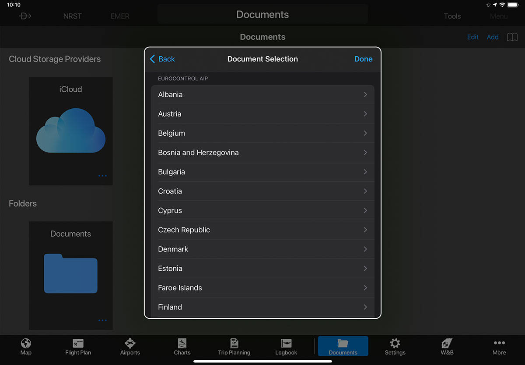
Task: Open Settings gear tab
Action: [395, 346]
